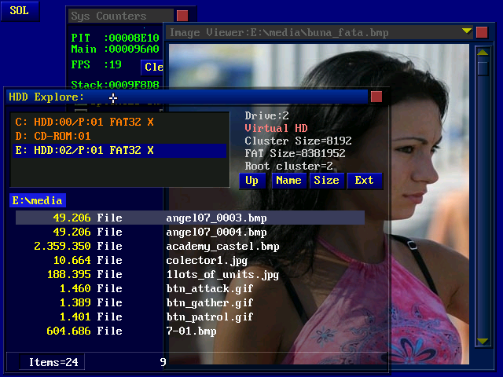Click the PIT counter value in Sys Counters
Viewport: 503px width, 377px height.
pyautogui.click(x=134, y=38)
